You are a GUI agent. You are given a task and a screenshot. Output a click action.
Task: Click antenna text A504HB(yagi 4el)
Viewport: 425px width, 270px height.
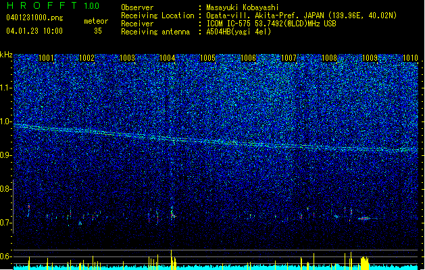click(x=239, y=32)
